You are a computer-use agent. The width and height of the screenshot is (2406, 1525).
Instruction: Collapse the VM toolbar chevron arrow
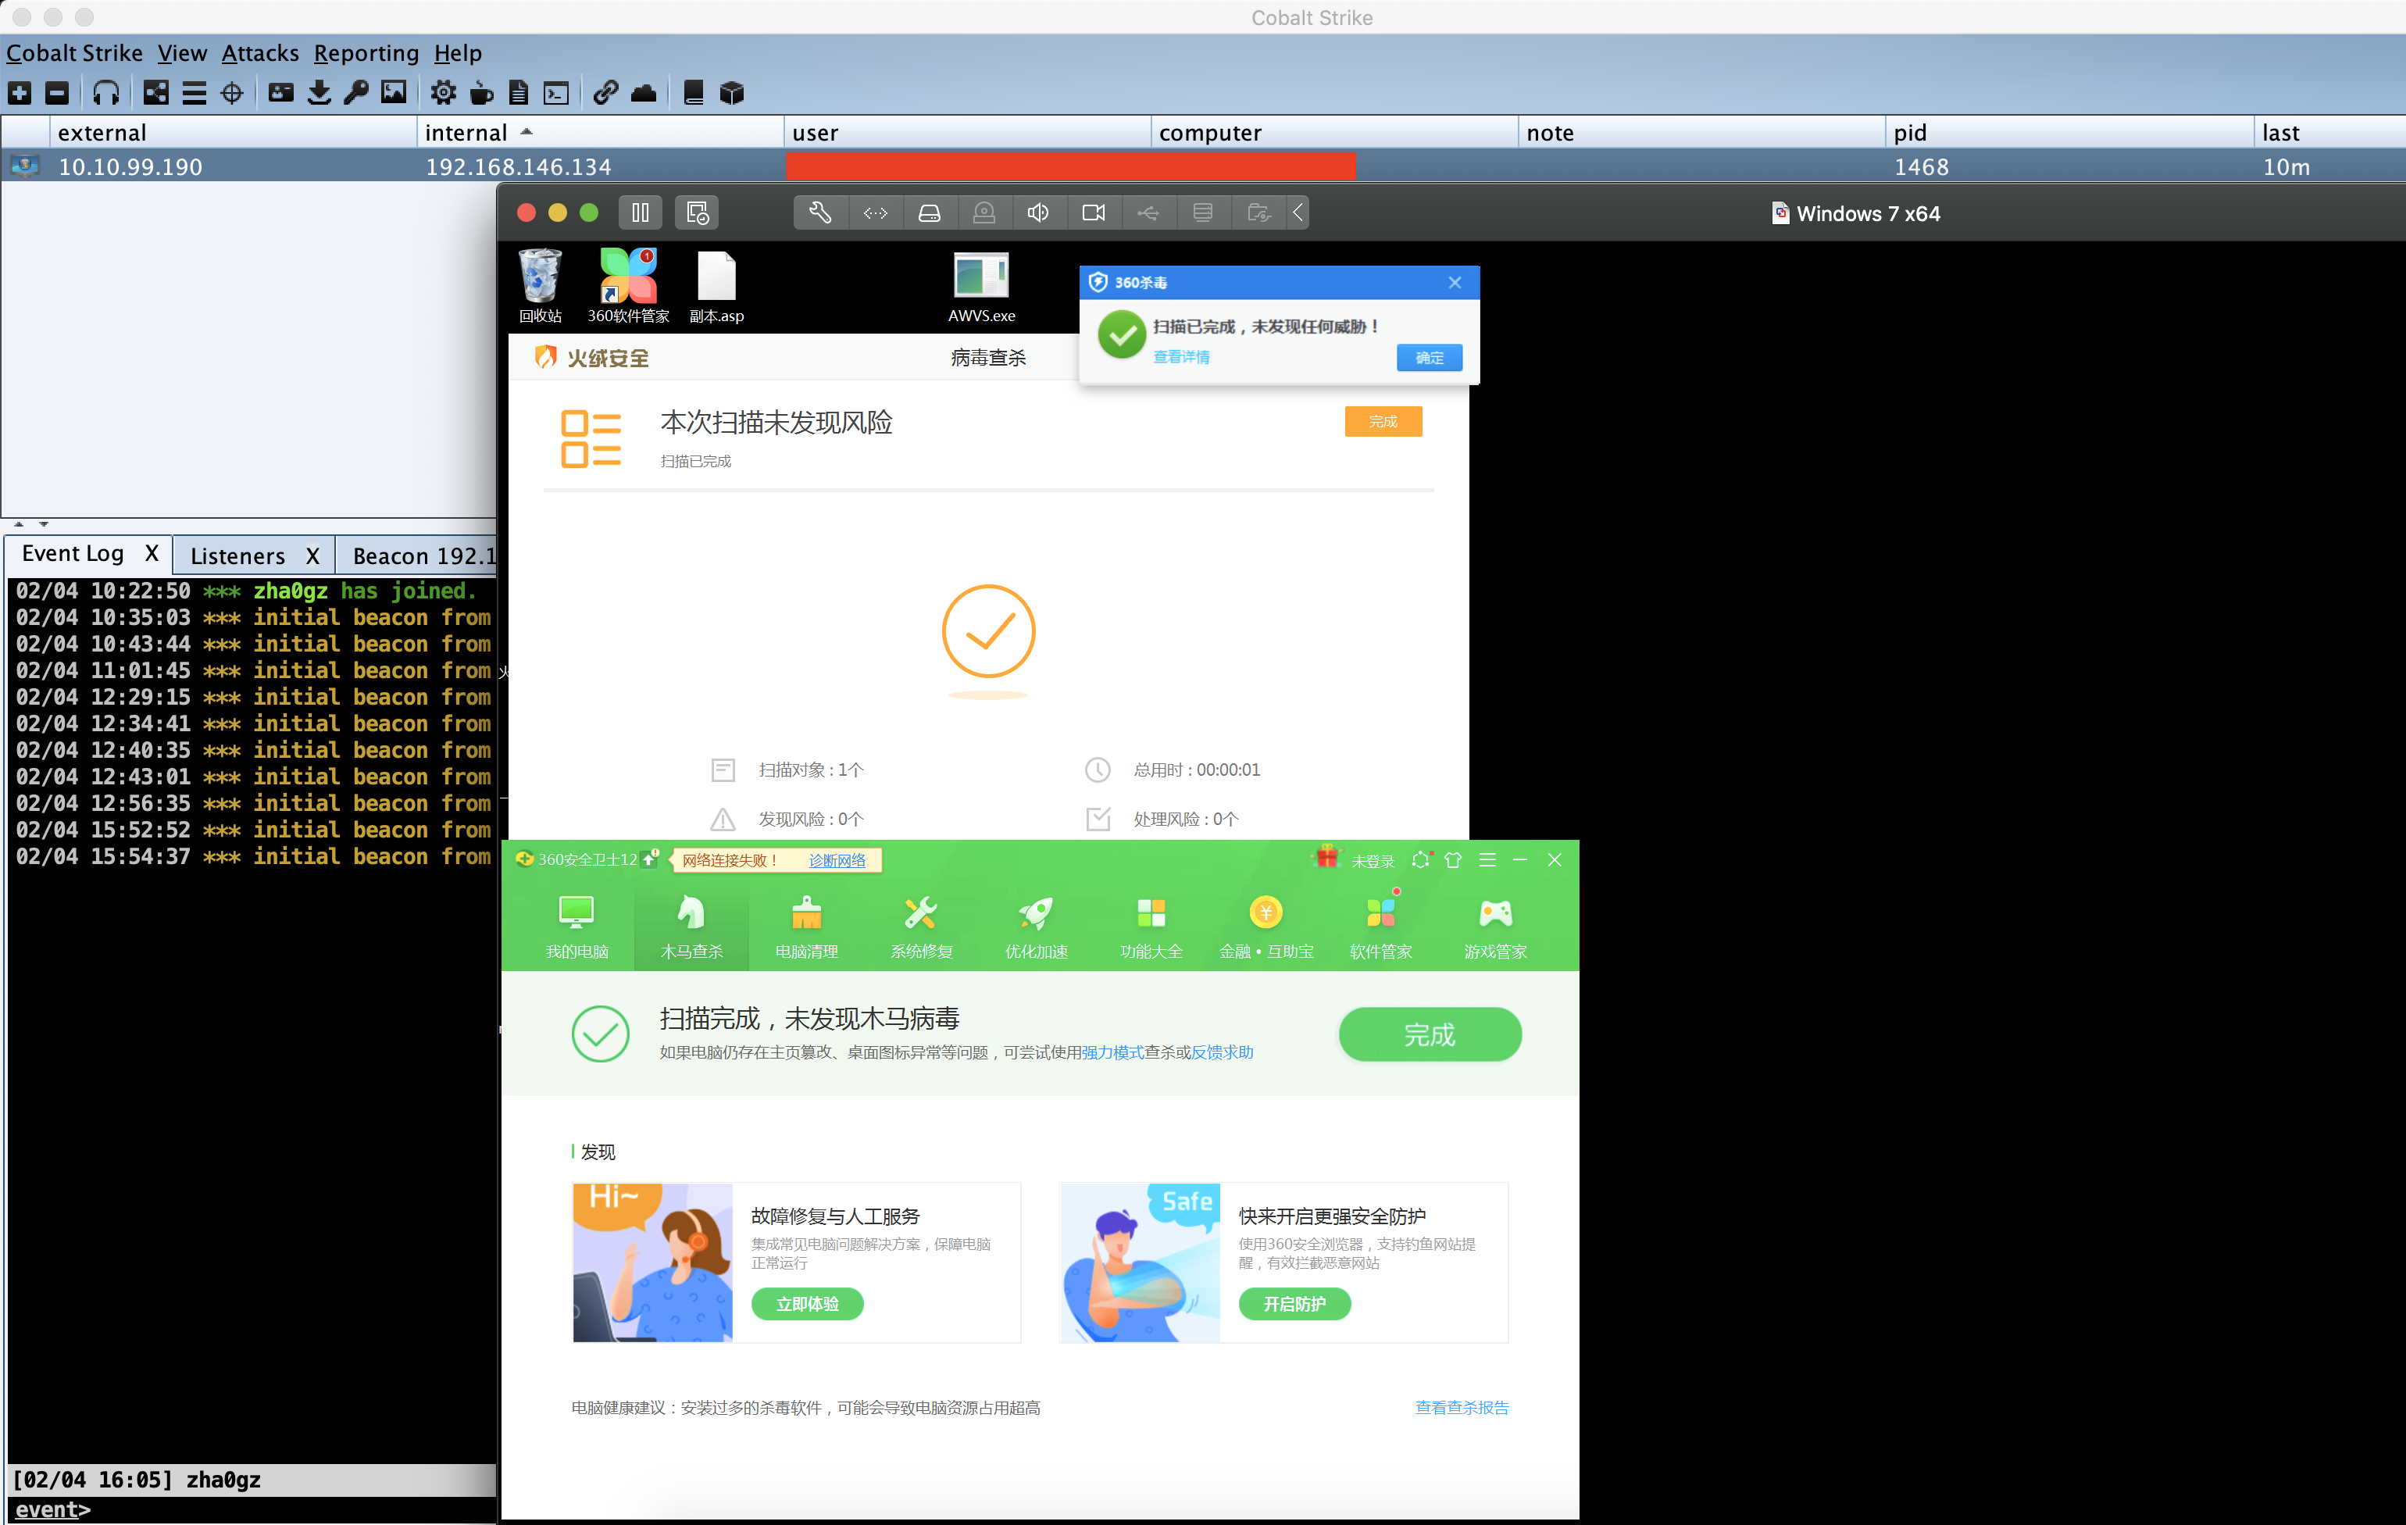click(1297, 212)
